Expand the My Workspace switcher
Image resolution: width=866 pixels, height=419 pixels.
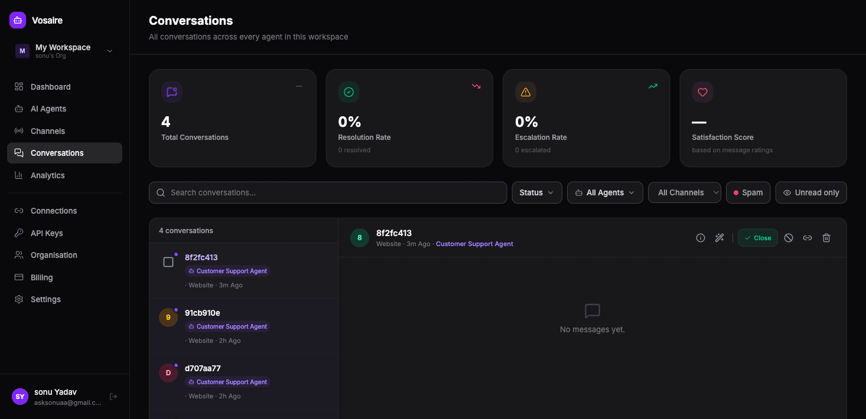pyautogui.click(x=64, y=51)
